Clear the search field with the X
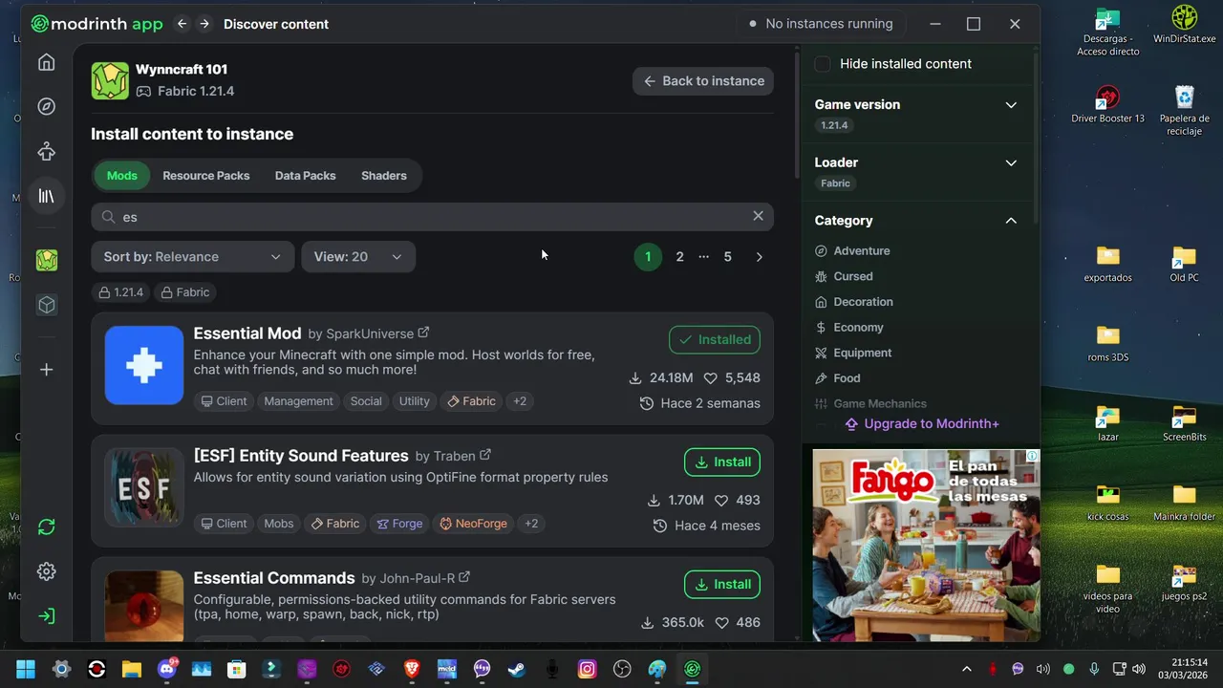 [758, 216]
